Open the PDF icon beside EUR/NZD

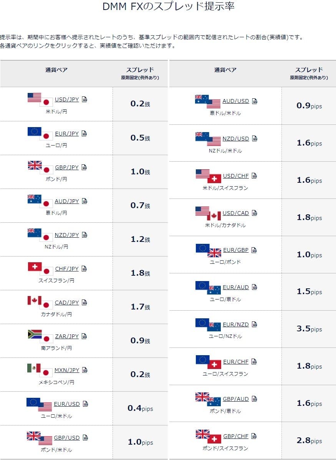point(255,324)
